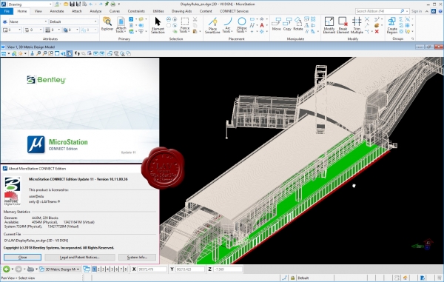The image size is (444, 282).
Task: Toggle view number 3 button
Action: (103, 269)
